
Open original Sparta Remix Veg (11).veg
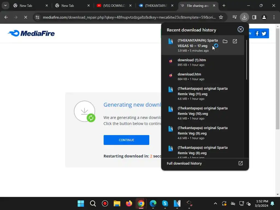[203, 94]
